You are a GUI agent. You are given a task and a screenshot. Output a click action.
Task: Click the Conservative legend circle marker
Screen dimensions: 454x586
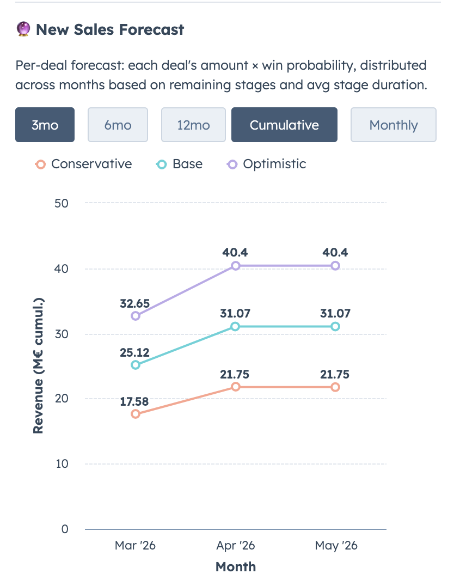(40, 164)
